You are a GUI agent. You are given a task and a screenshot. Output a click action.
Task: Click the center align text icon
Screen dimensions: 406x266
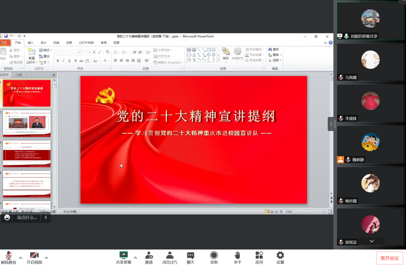pyautogui.click(x=121, y=61)
